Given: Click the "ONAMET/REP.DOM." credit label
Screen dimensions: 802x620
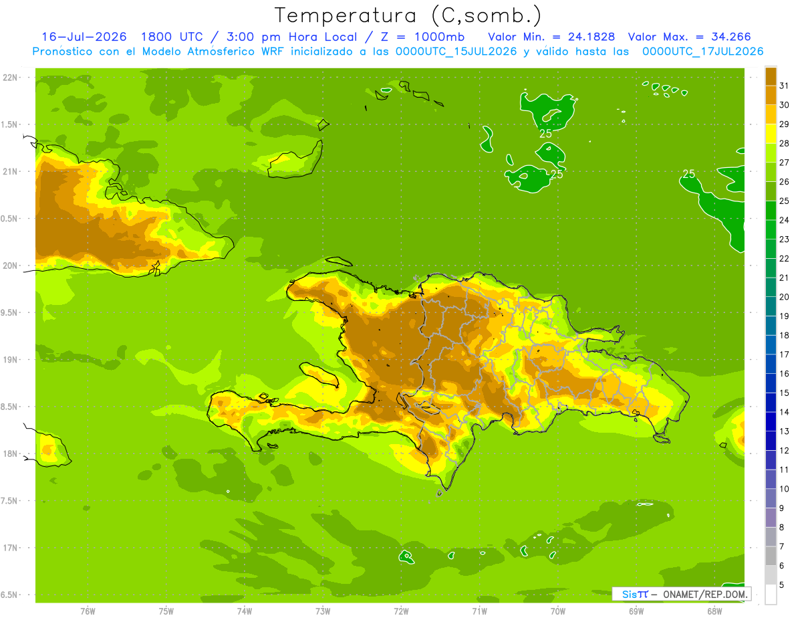Looking at the screenshot, I should click(x=705, y=594).
